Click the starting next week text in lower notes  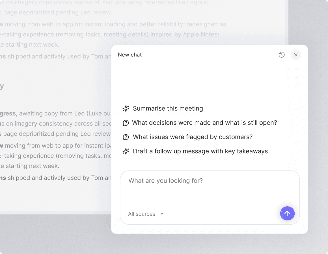[x=31, y=166]
